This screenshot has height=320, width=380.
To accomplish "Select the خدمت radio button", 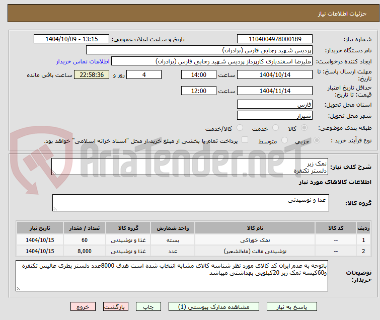I will (x=275, y=128).
